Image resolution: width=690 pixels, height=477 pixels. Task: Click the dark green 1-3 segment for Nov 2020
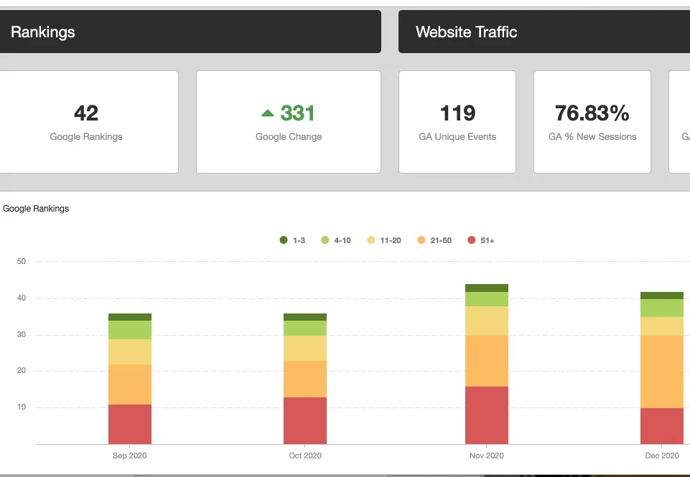pyautogui.click(x=487, y=288)
